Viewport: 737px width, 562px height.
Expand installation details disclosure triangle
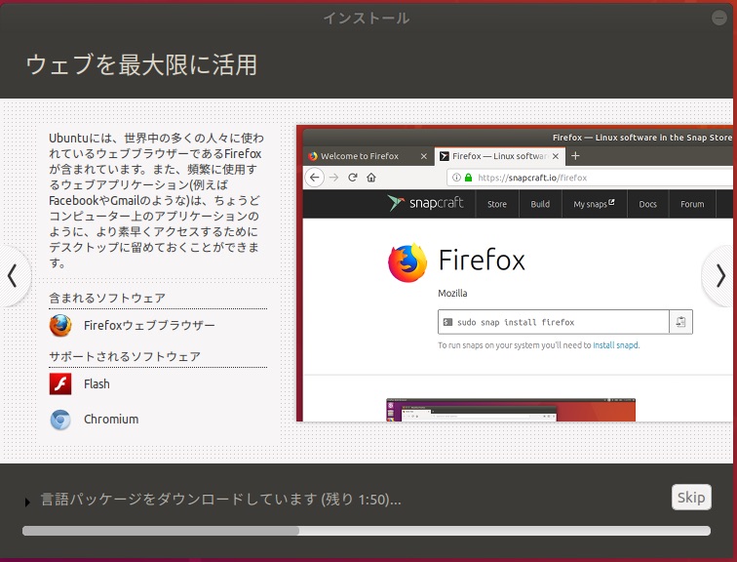27,502
